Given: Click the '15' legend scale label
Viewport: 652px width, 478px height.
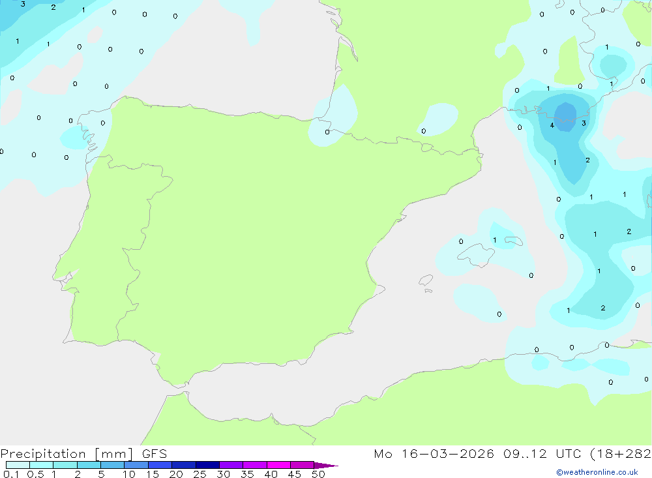Looking at the screenshot, I should (x=153, y=474).
